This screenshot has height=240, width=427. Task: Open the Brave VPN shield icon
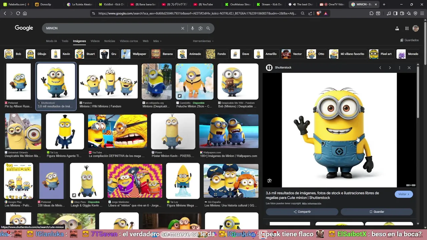click(x=415, y=13)
